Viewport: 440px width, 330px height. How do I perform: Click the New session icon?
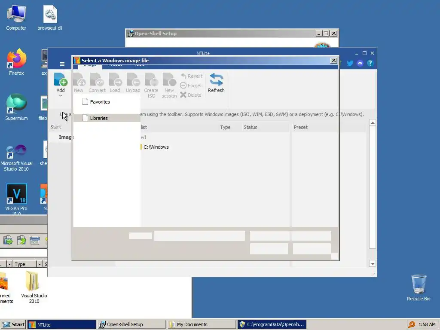coord(169,86)
